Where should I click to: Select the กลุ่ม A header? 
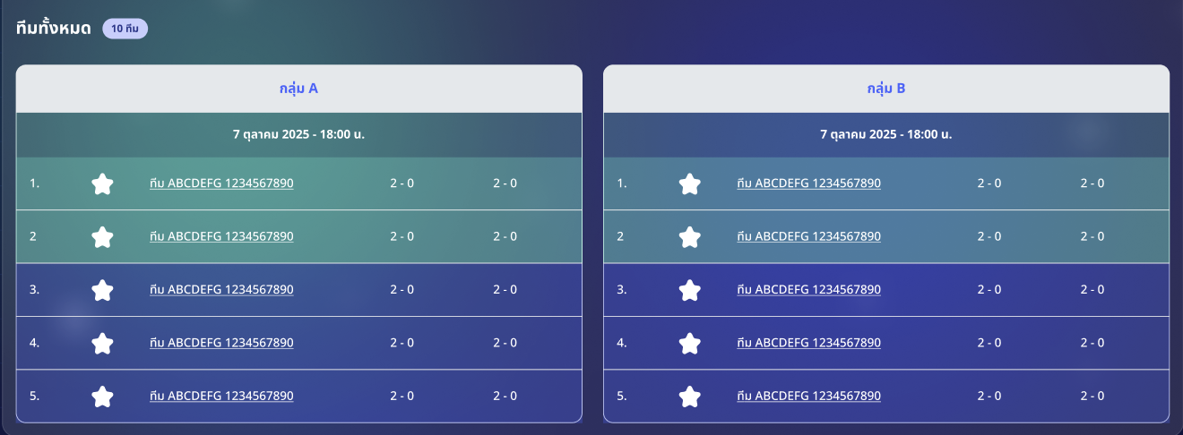pos(298,89)
